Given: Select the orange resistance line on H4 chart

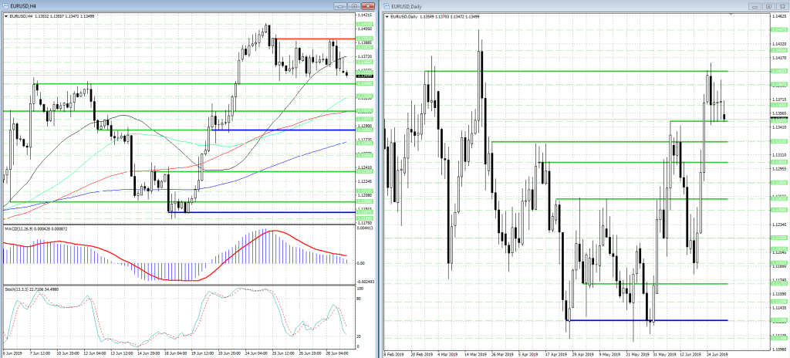Looking at the screenshot, I should (x=309, y=39).
